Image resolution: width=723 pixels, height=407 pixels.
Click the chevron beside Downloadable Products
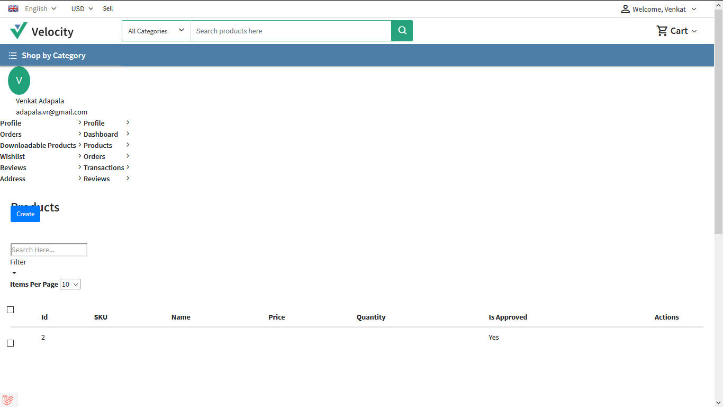[x=80, y=145]
